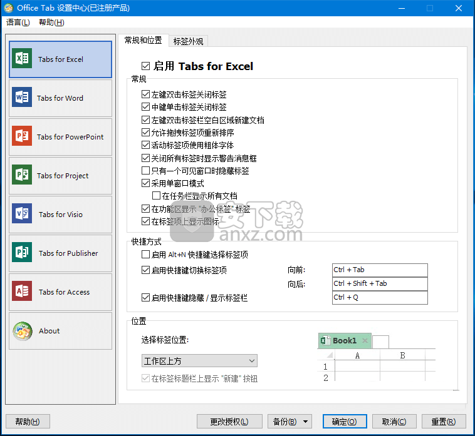Close the Book1 preview tab
The width and height of the screenshot is (475, 436).
tap(365, 340)
